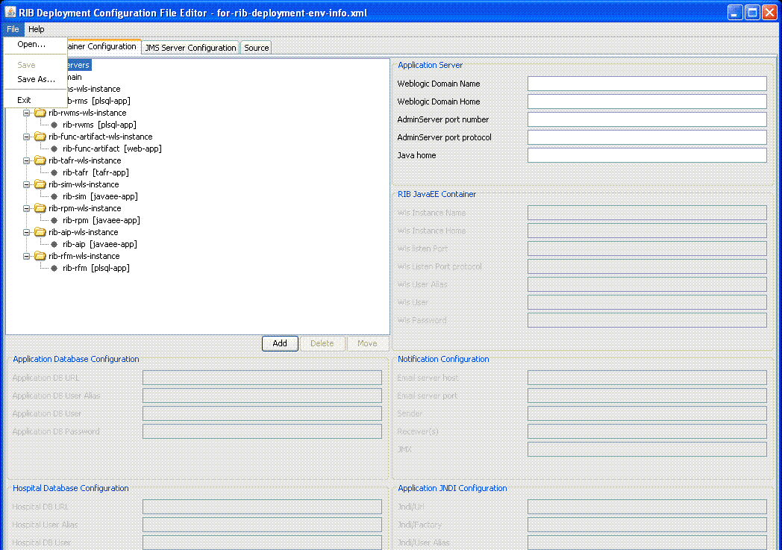Select rib-rfm [plsql-app] tree item

[96, 269]
